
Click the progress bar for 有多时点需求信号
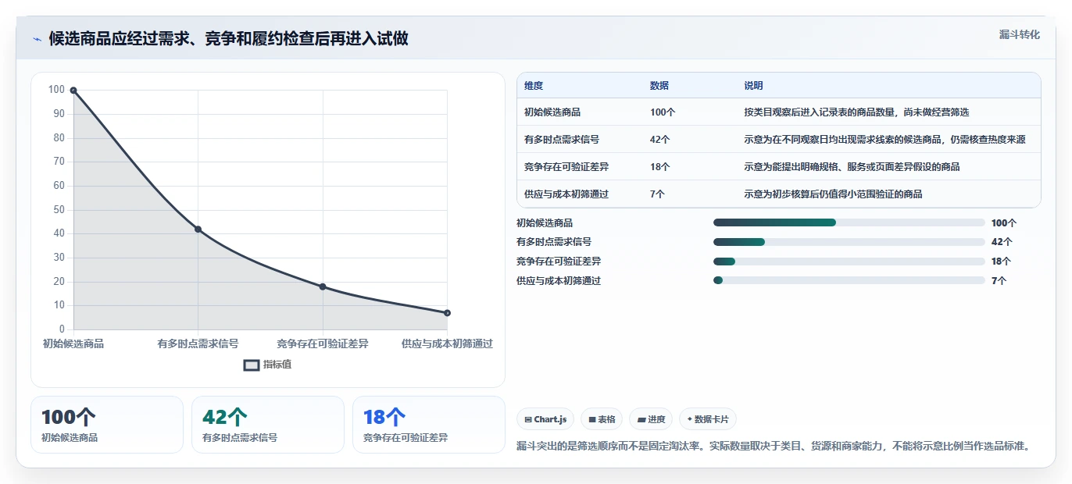849,242
